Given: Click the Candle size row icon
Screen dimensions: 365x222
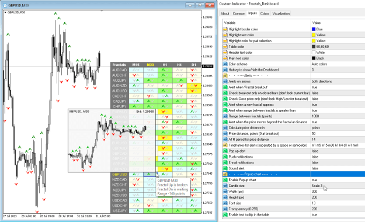Looking at the screenshot, I should click(x=225, y=186).
